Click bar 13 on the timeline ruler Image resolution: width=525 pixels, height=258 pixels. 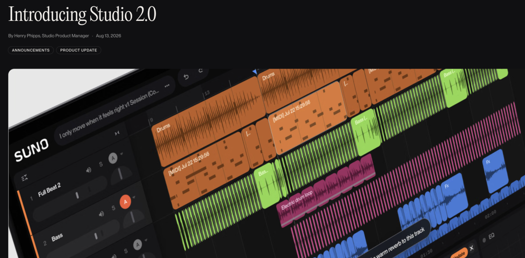point(207,93)
